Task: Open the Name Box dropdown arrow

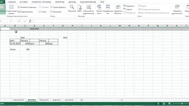Action: [11, 21]
